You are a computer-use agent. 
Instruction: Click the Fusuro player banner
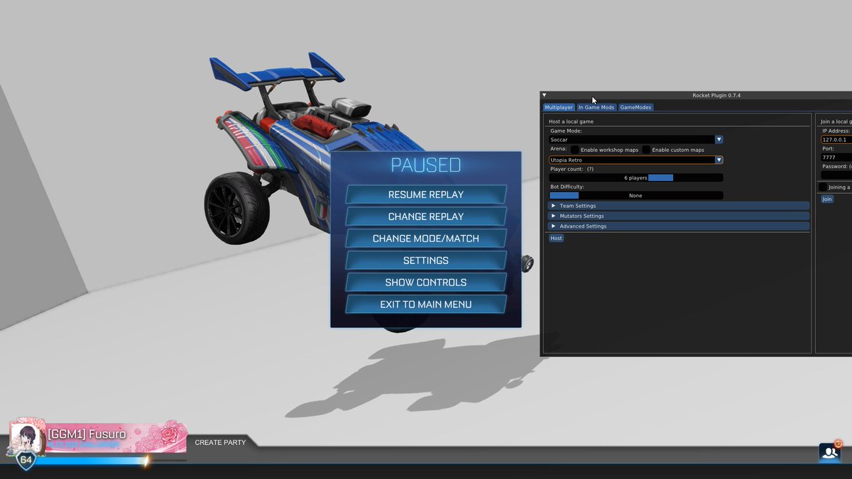(x=116, y=438)
